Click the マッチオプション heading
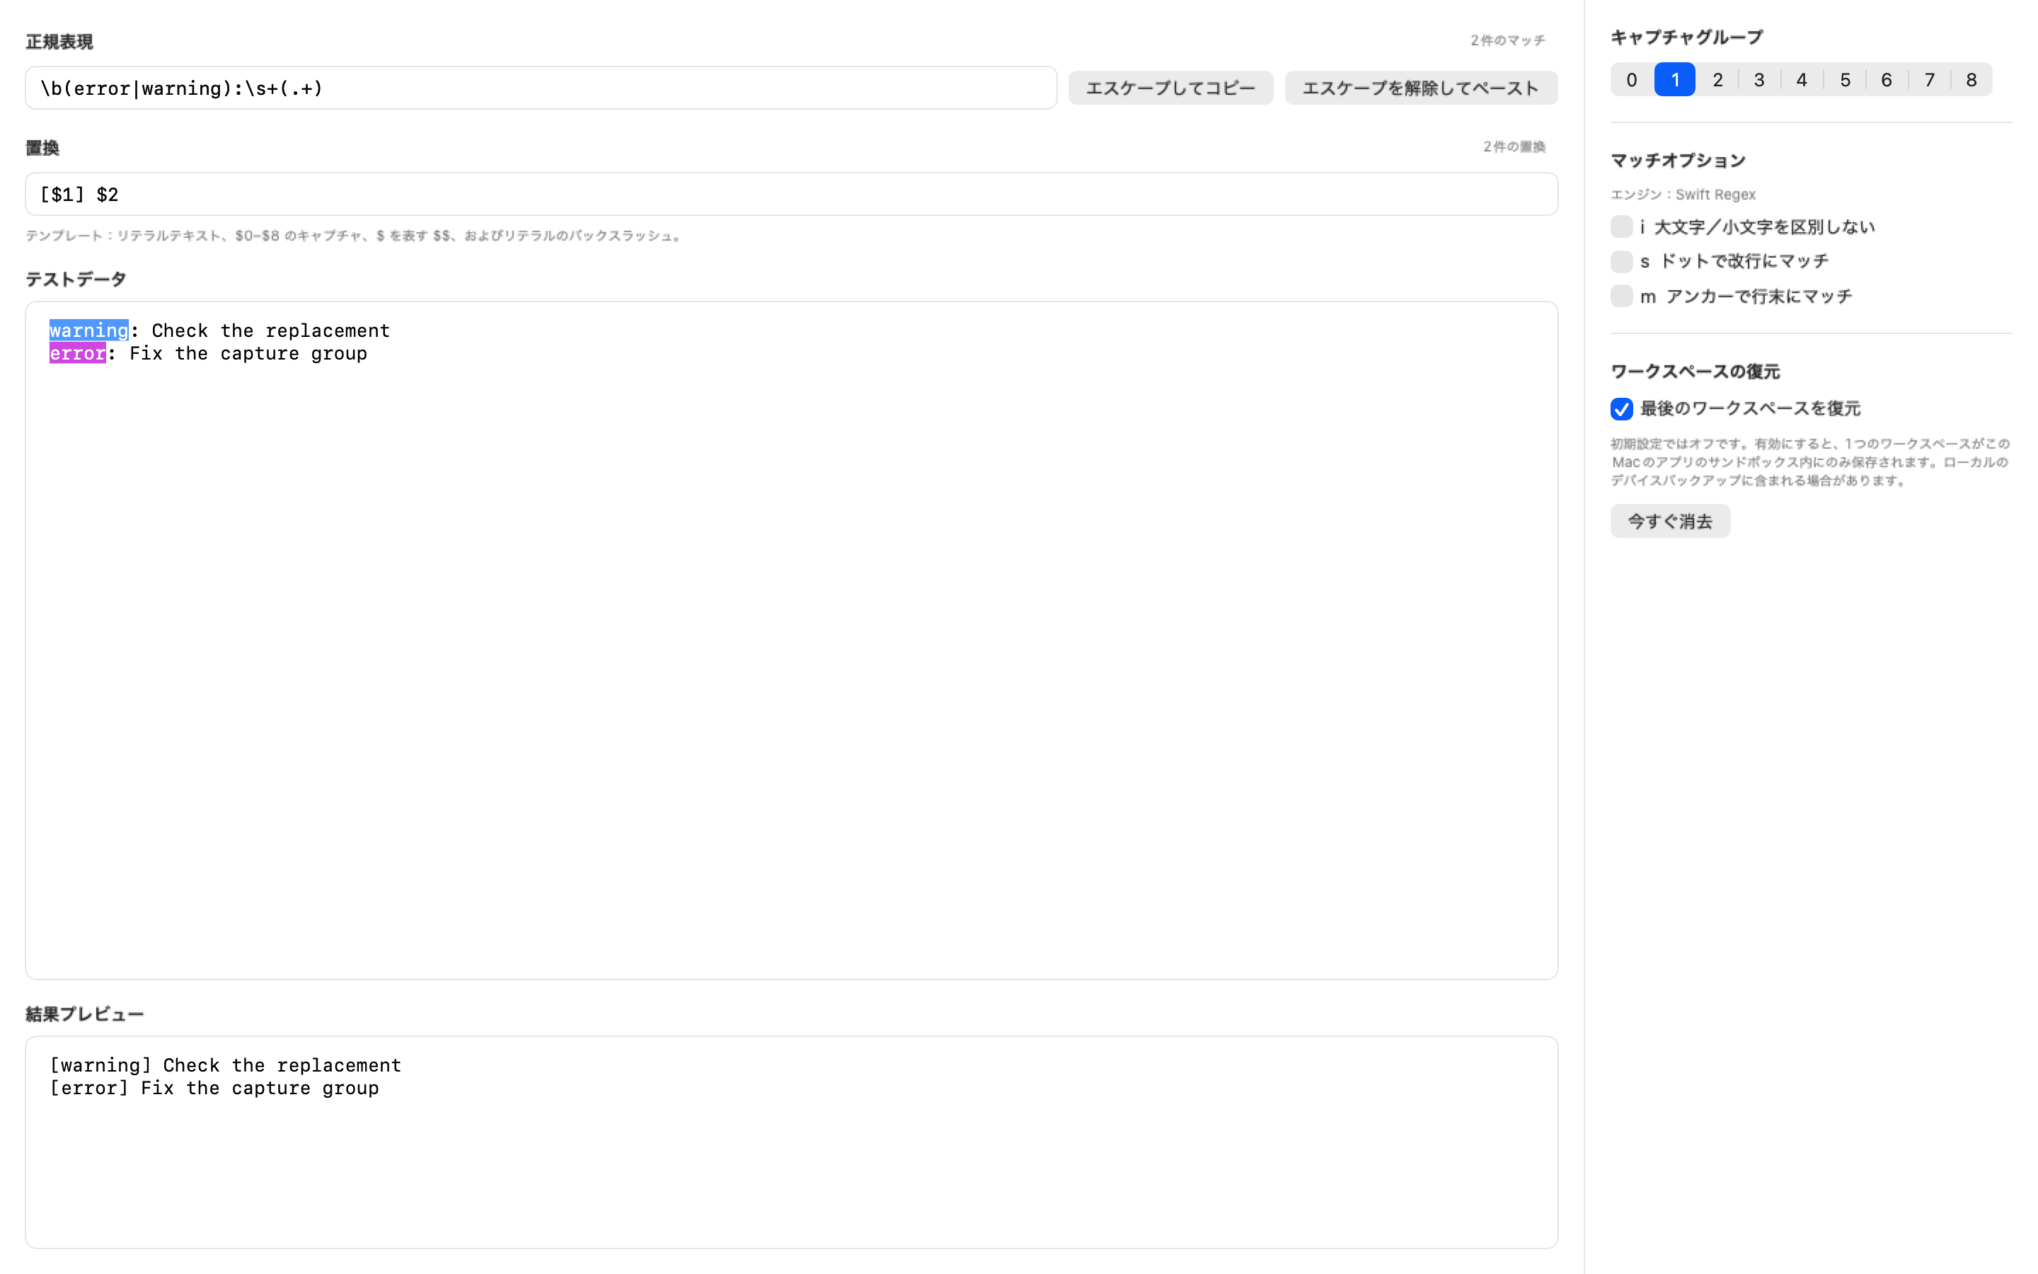This screenshot has height=1274, width=2038. pos(1678,160)
